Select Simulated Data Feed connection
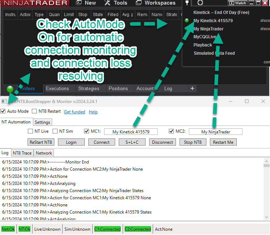 click(214, 53)
